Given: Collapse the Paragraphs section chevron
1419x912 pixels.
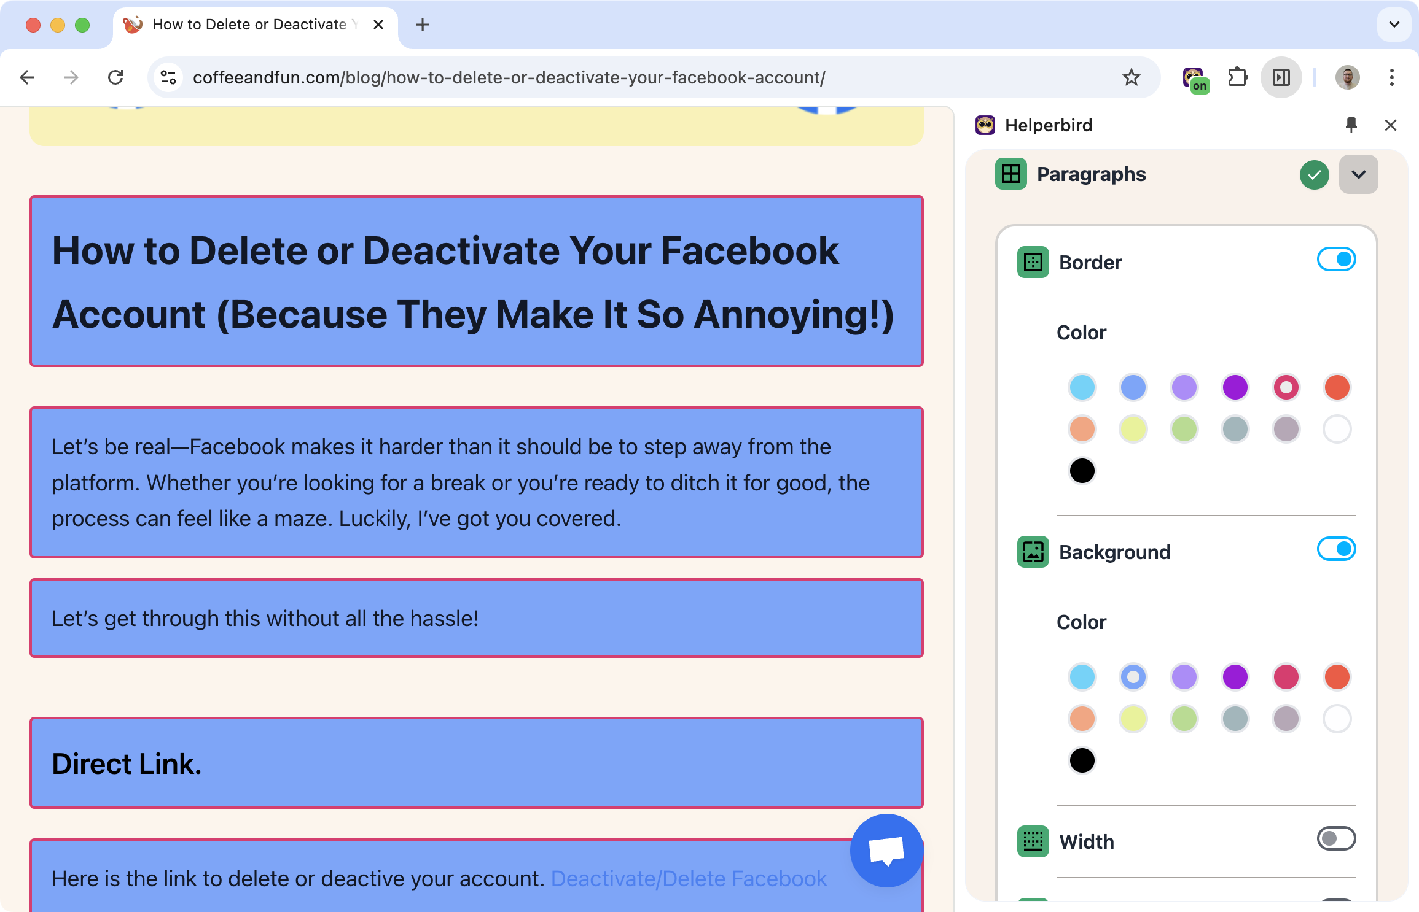Looking at the screenshot, I should tap(1358, 175).
